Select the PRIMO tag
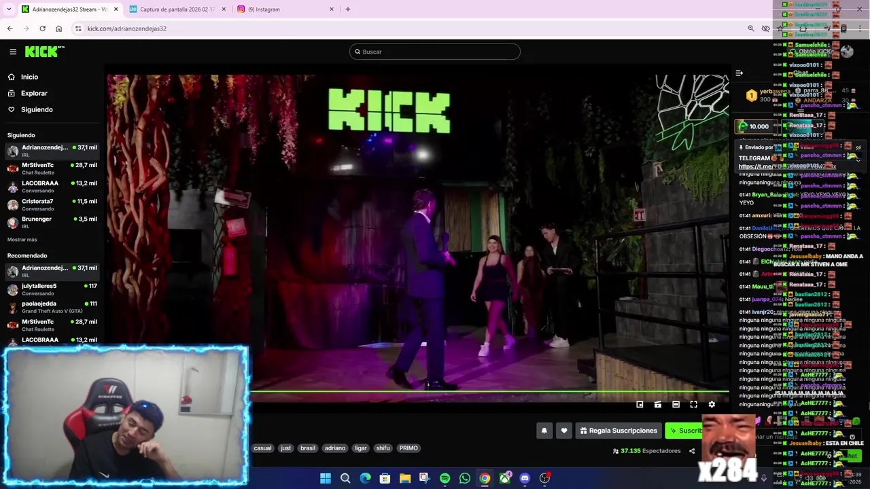Screen dimensions: 870x489 pos(408,448)
